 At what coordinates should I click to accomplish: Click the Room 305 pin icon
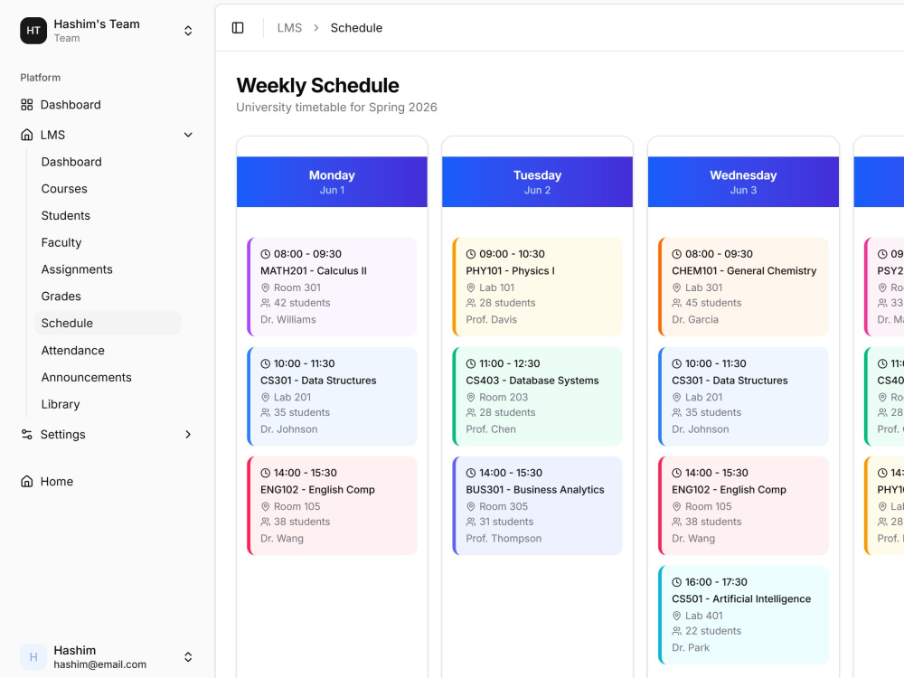tap(471, 507)
